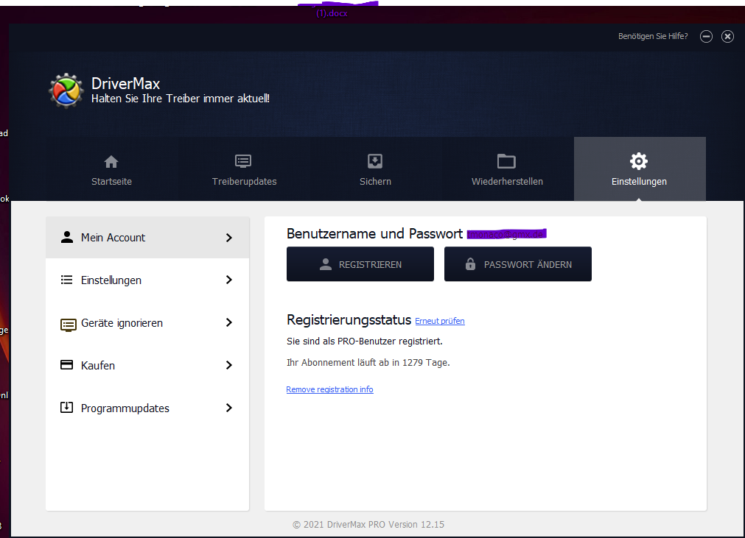745x538 pixels.
Task: Click the Einstellungen gear icon
Action: pyautogui.click(x=639, y=161)
